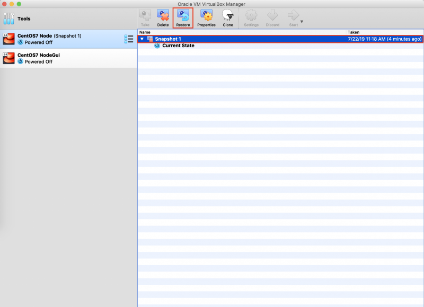Click the Snapshot 1 camera icon
The width and height of the screenshot is (424, 307).
(150, 39)
